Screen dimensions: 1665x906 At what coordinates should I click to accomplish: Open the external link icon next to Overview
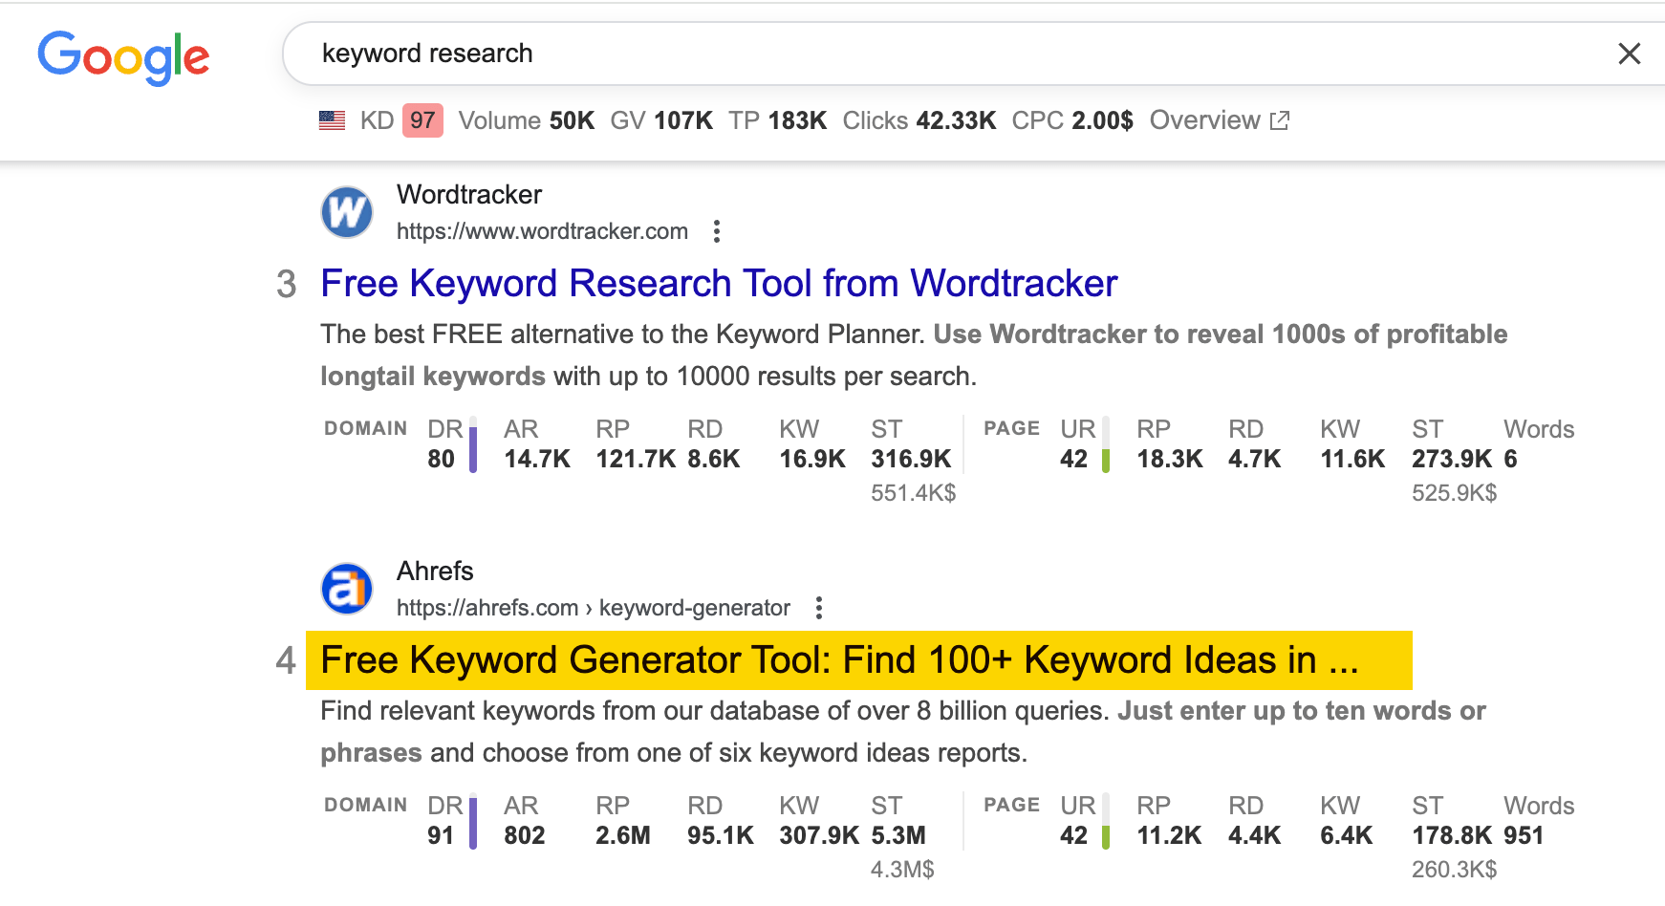(1281, 120)
